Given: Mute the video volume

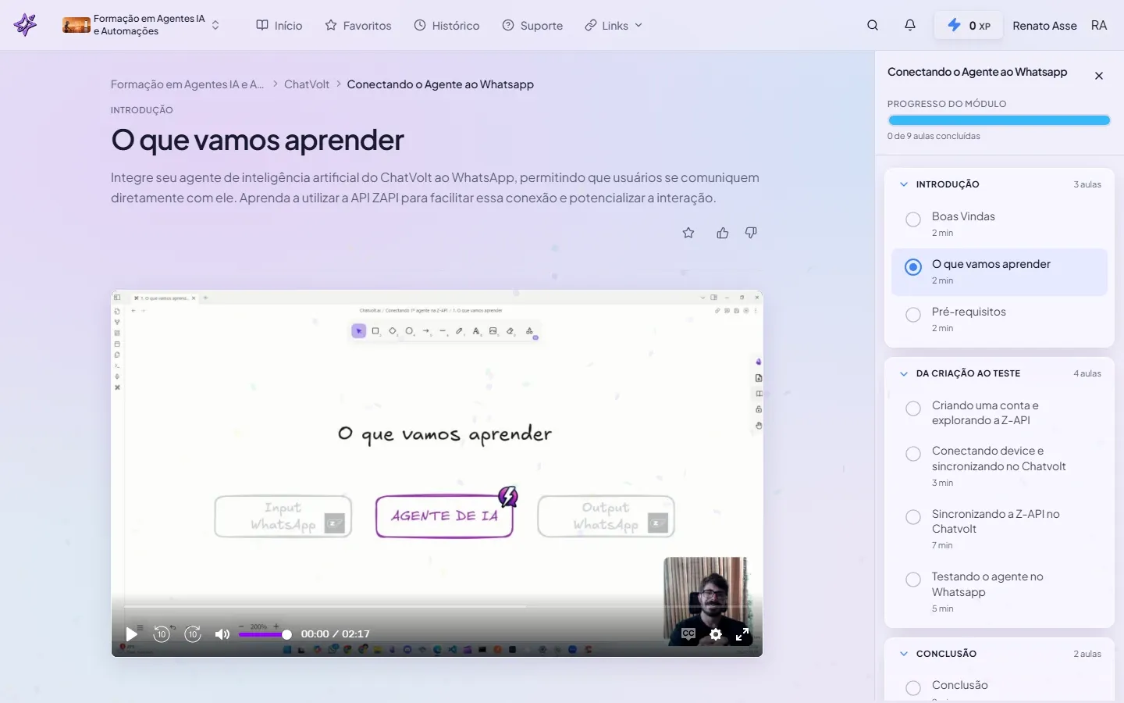Looking at the screenshot, I should point(222,633).
